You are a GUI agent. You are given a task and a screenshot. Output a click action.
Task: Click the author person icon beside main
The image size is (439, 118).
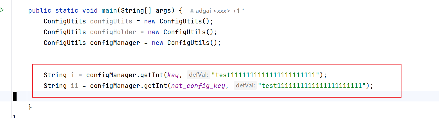(192, 11)
